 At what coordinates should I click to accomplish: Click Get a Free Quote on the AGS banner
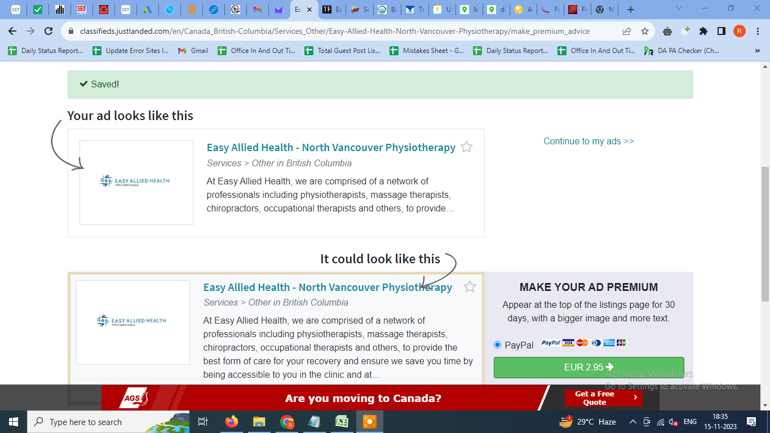(x=603, y=398)
